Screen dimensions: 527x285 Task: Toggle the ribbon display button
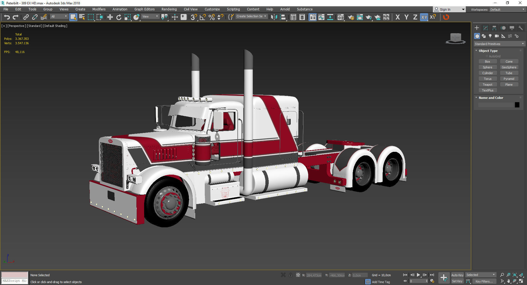312,17
